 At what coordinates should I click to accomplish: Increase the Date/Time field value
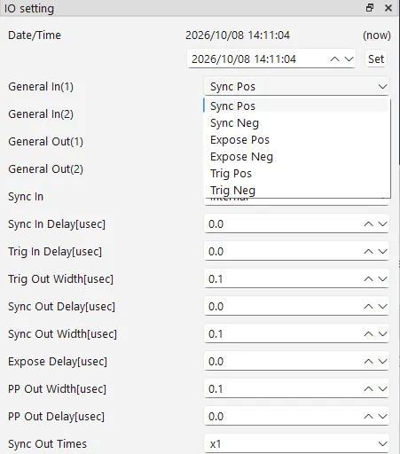[x=334, y=59]
